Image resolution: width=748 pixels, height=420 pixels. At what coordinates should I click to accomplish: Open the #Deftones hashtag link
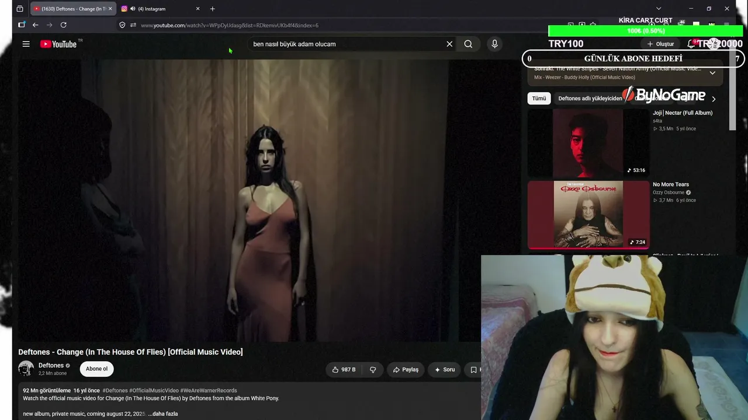(x=115, y=391)
